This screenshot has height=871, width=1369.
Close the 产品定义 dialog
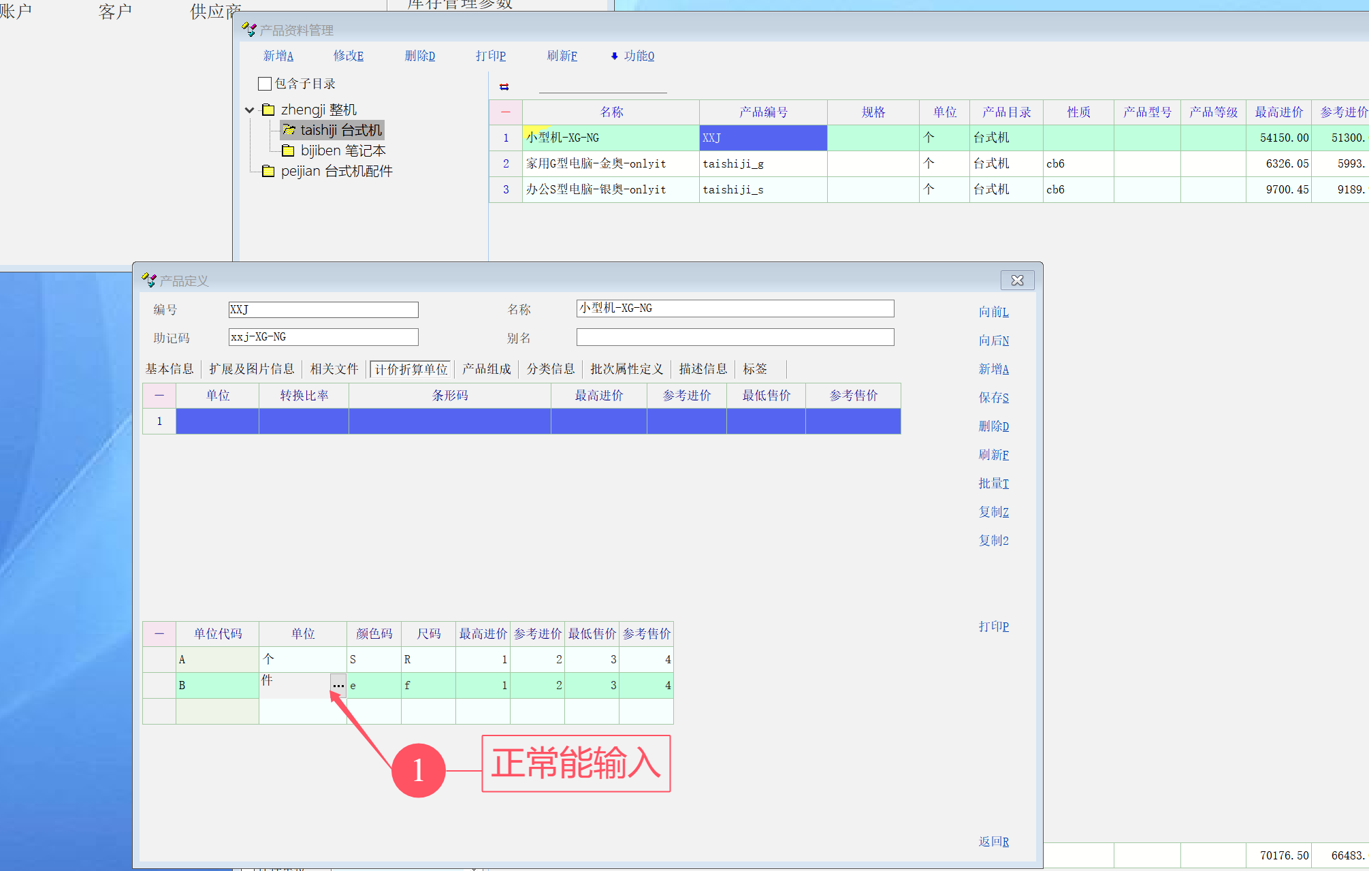click(1017, 281)
